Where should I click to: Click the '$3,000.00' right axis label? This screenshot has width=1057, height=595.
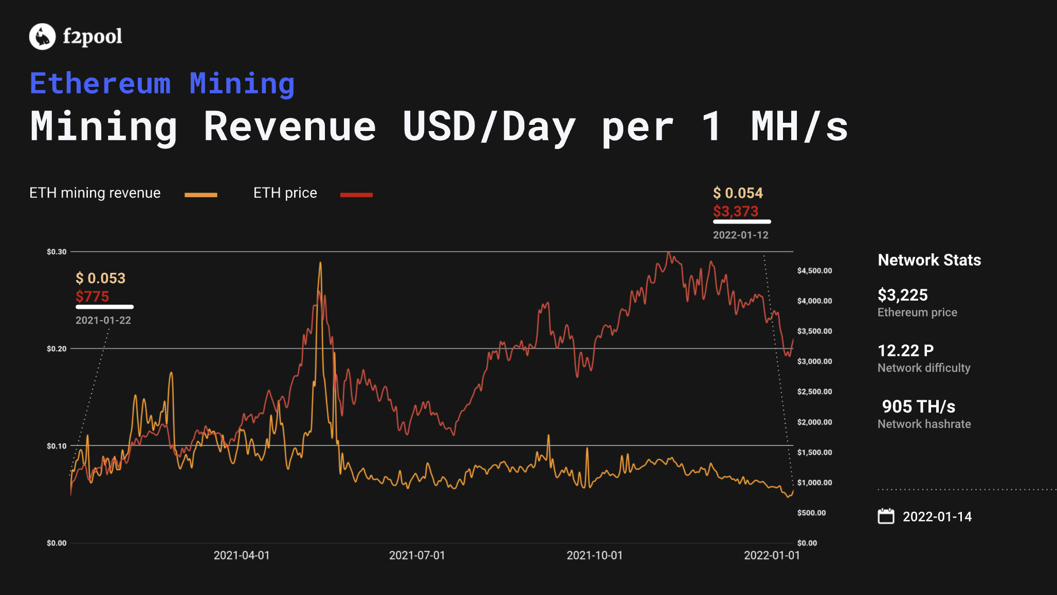814,362
